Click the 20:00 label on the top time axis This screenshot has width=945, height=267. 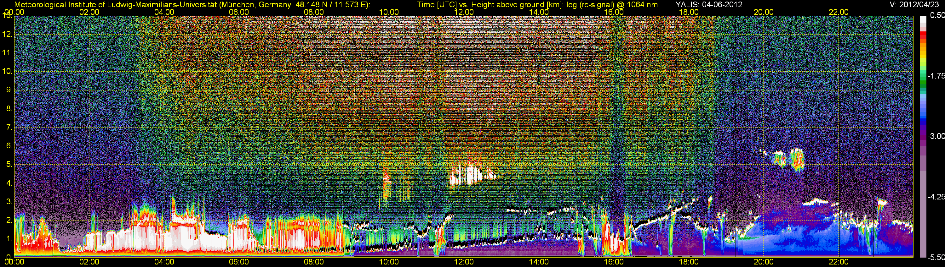(764, 12)
